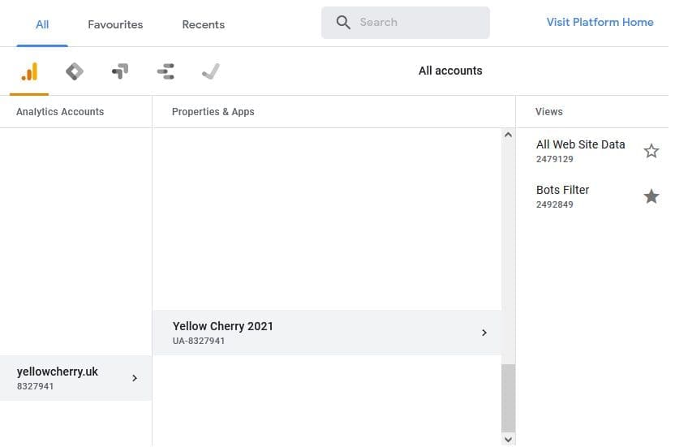Click the properties scrollbar up arrow
Screen dimensions: 675x447
[509, 135]
